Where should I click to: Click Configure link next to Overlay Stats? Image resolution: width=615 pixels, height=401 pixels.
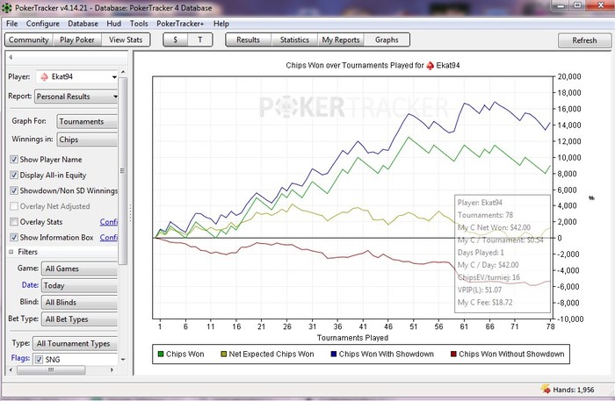[x=109, y=222]
